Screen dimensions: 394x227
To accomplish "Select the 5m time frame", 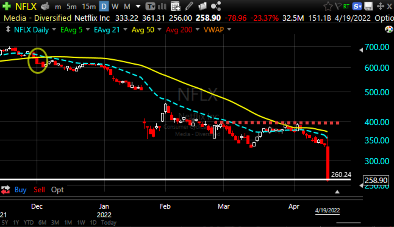I will click(x=72, y=6).
